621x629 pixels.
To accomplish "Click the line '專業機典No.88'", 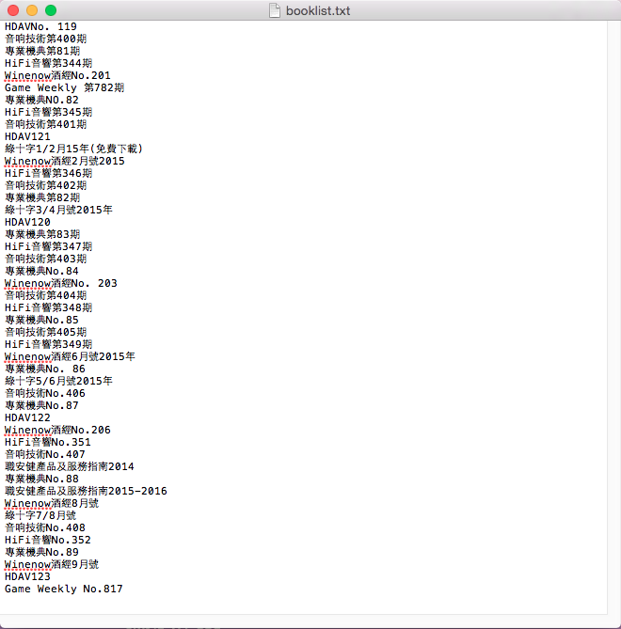I will 41,479.
